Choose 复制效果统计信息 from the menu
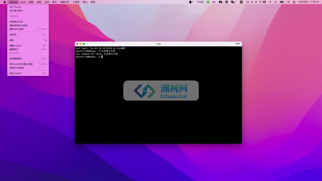 pyautogui.click(x=28, y=25)
